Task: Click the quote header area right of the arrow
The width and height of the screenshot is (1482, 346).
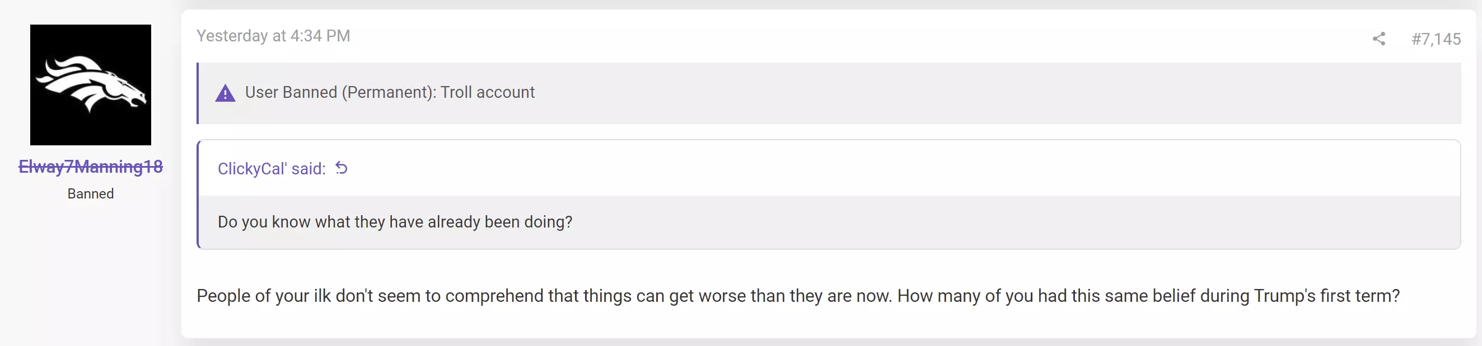Action: 903,168
